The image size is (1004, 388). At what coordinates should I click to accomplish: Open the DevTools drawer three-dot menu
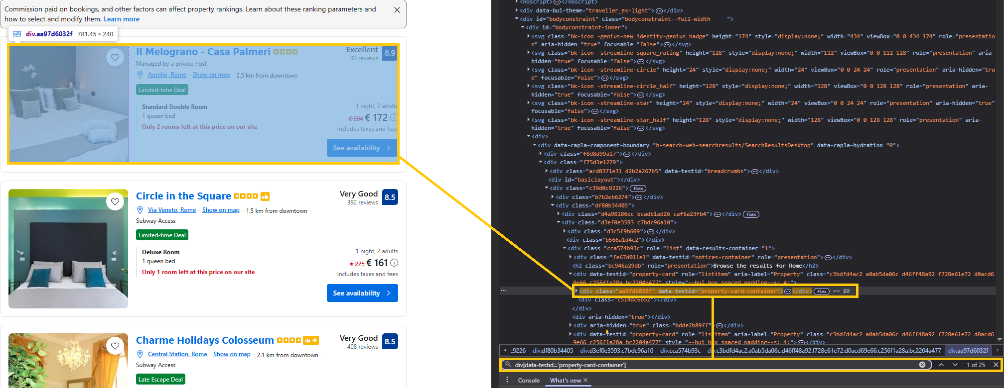coord(507,380)
